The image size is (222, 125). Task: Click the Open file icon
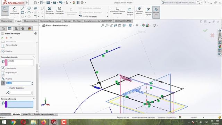pos(42,2)
